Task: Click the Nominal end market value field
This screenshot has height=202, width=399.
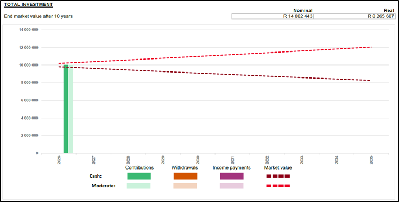Action: click(273, 16)
